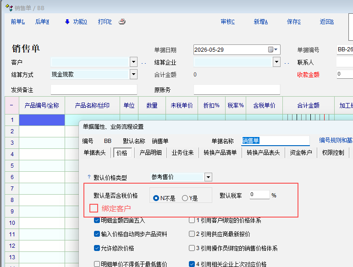The width and height of the screenshot is (353, 267).
Task: Expand the 结算企业 dropdown
Action: 276,62
